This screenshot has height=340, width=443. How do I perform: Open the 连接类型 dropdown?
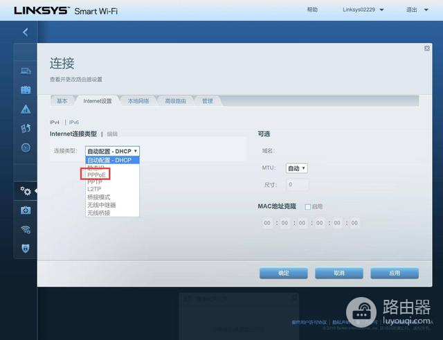pyautogui.click(x=112, y=151)
